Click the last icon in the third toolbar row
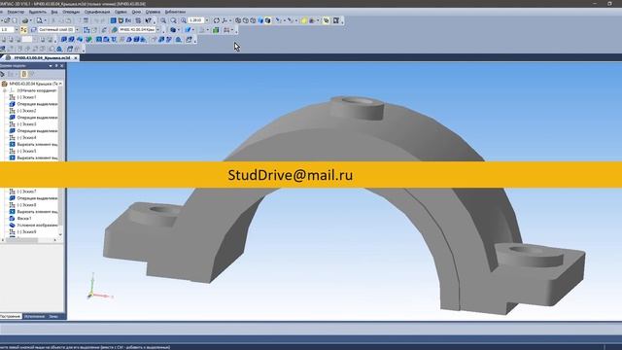This screenshot has height=350, width=622. (189, 39)
